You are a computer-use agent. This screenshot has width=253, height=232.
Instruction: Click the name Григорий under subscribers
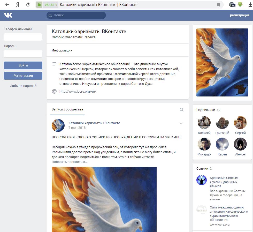[x=222, y=133]
